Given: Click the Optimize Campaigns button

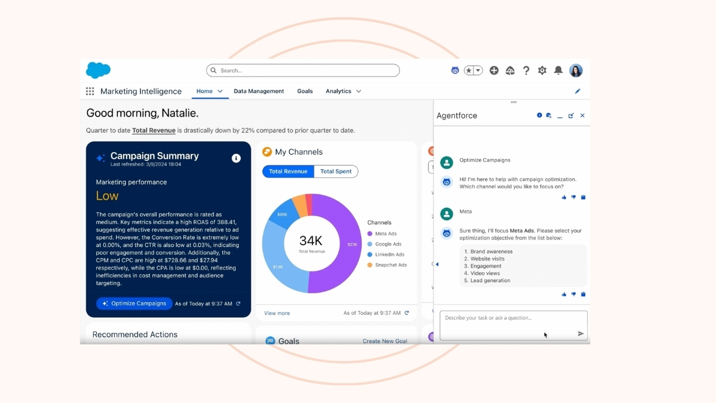Looking at the screenshot, I should 134,304.
